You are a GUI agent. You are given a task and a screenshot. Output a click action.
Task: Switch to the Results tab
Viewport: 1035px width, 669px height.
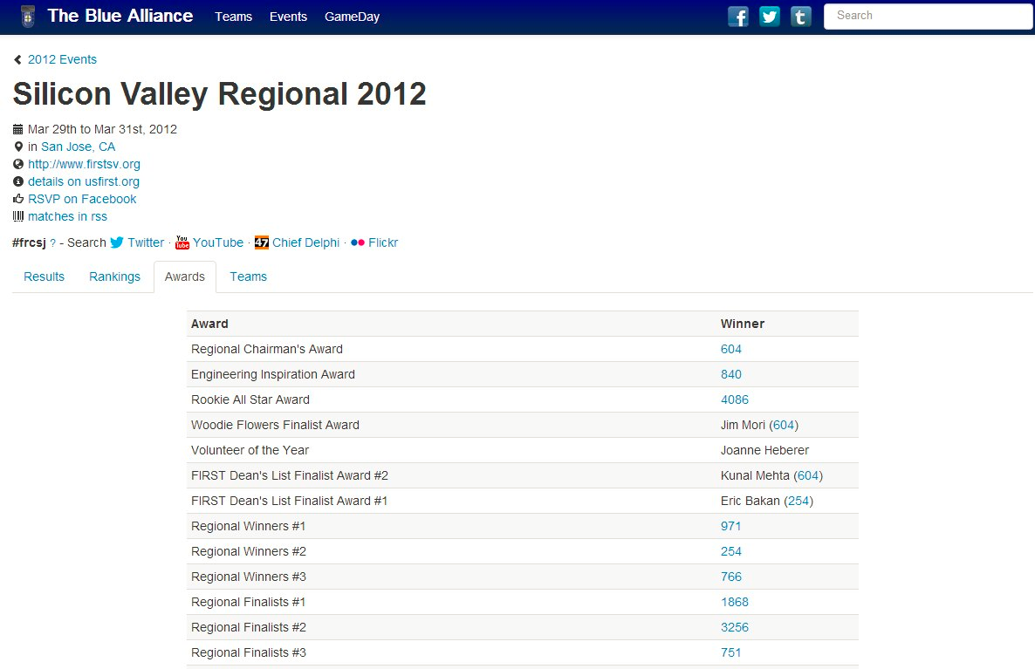pyautogui.click(x=45, y=276)
